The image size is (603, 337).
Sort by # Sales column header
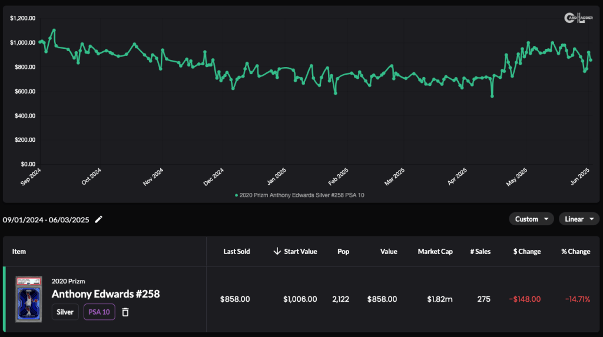[x=481, y=252]
